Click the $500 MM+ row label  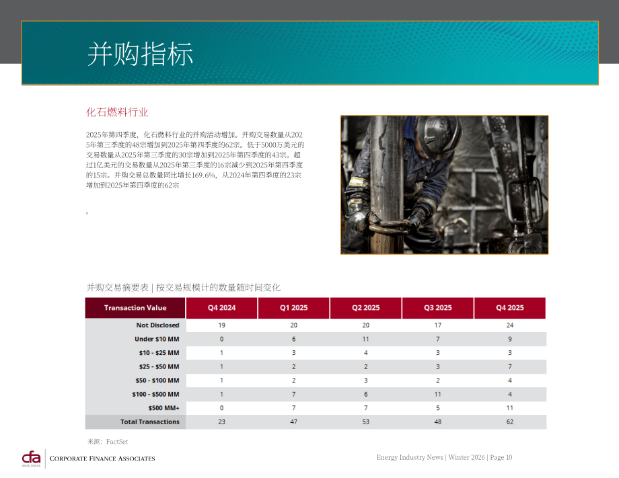pos(163,408)
